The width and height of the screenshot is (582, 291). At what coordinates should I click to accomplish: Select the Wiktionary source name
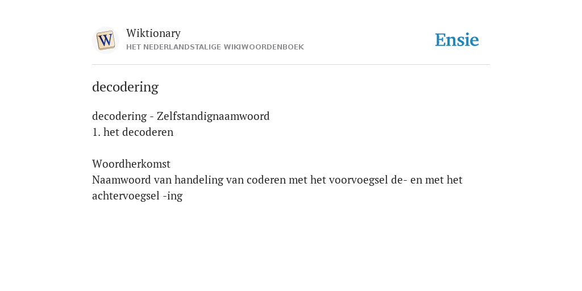(153, 34)
